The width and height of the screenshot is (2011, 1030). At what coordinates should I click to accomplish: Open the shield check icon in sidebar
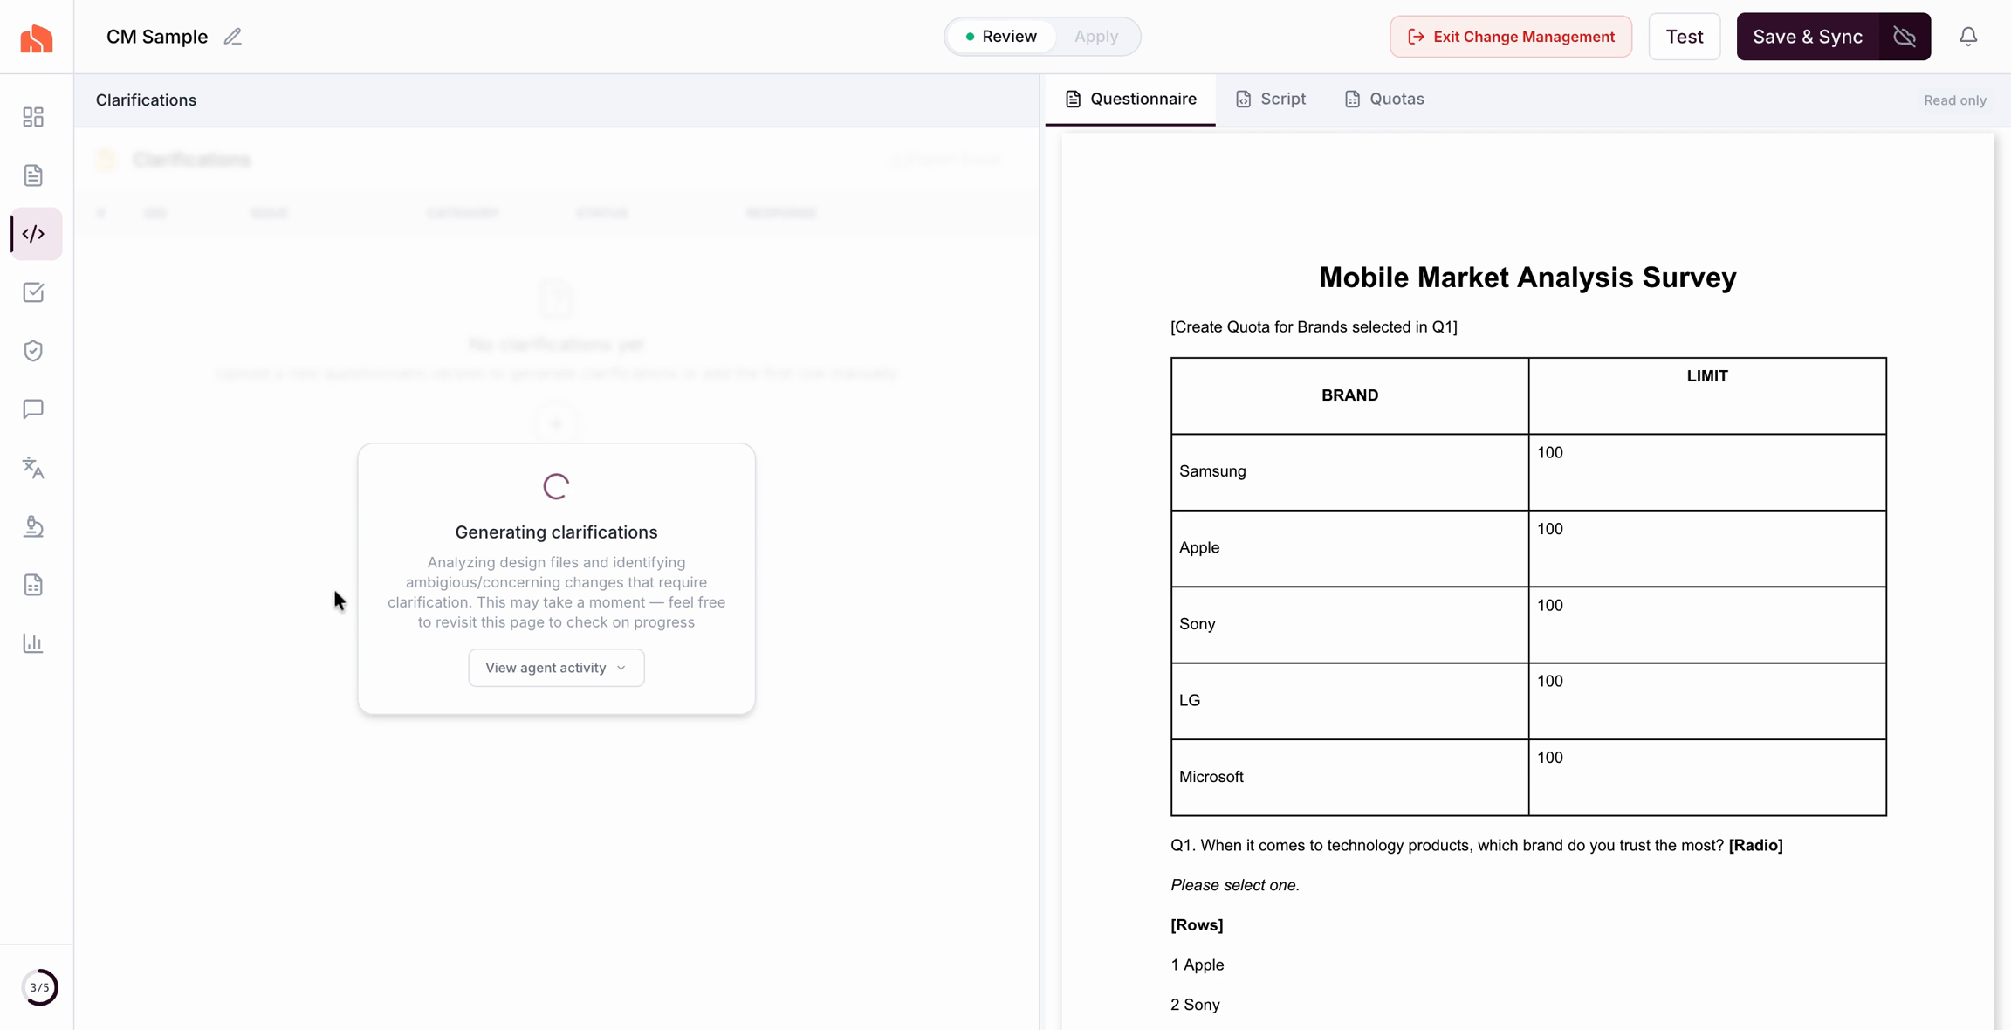tap(33, 351)
